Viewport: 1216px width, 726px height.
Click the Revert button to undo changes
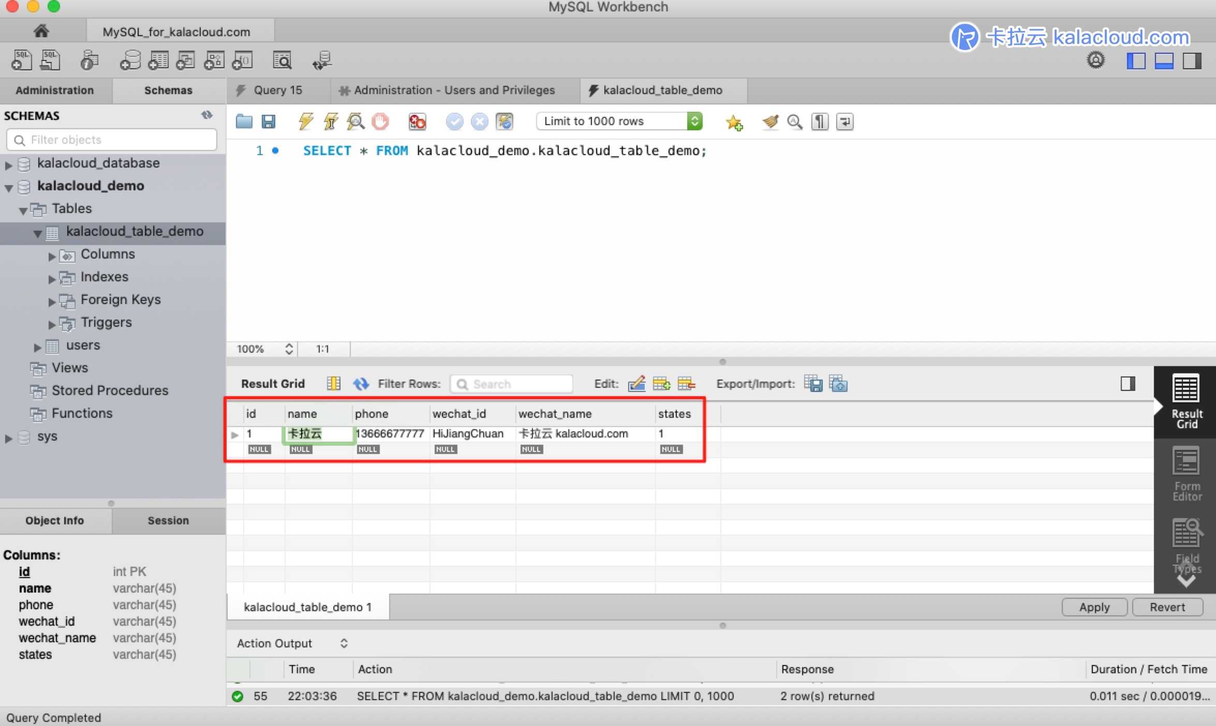click(x=1167, y=607)
